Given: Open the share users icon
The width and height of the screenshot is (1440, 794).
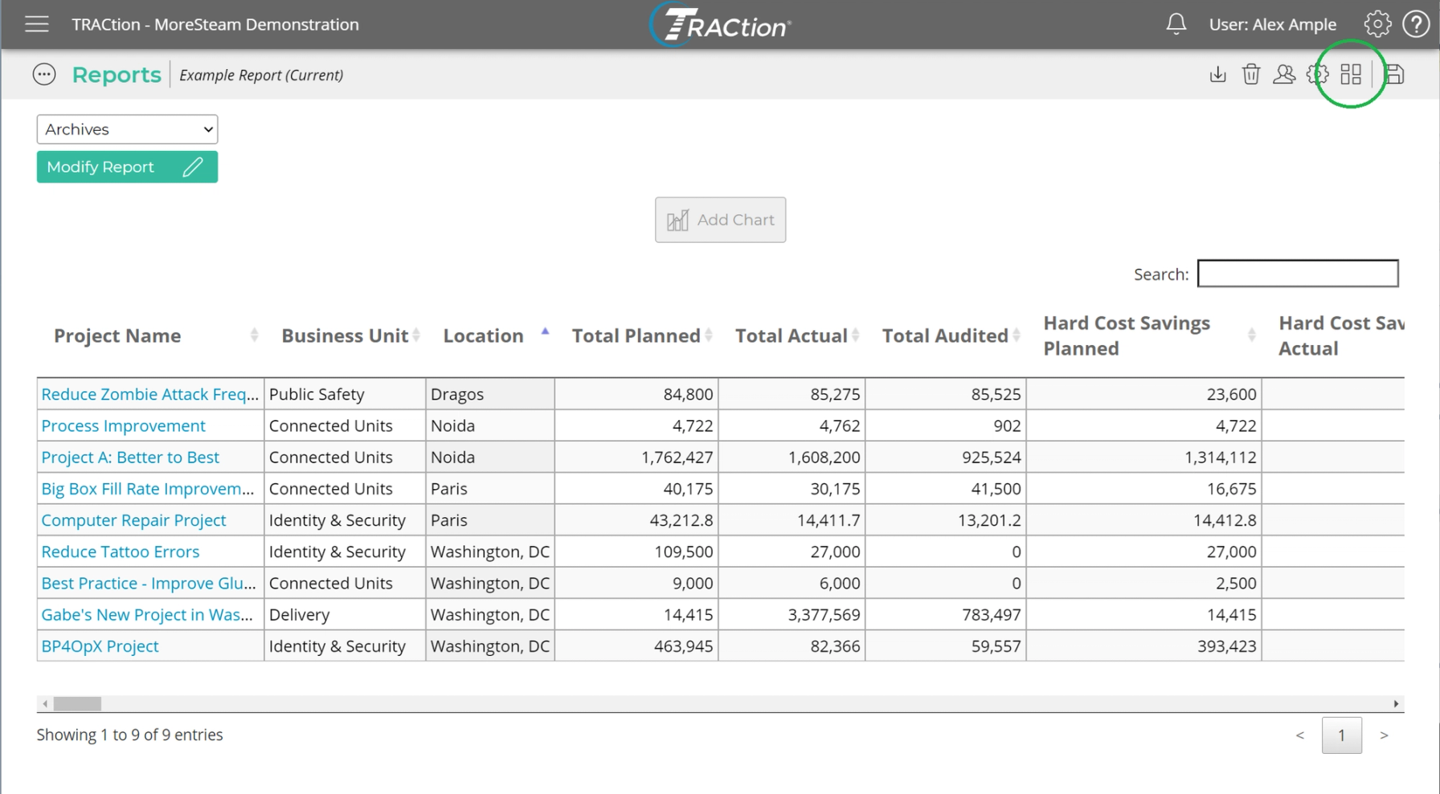Looking at the screenshot, I should pyautogui.click(x=1284, y=75).
